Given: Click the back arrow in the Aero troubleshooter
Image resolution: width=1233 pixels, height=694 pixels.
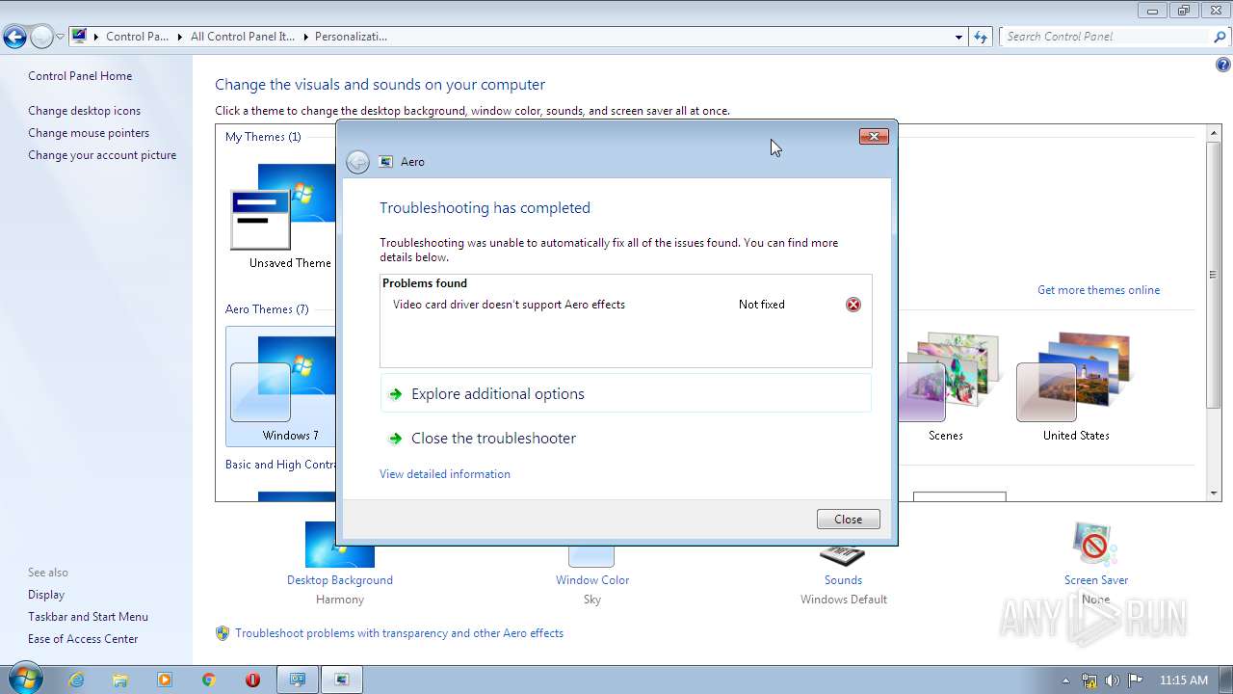Looking at the screenshot, I should [x=357, y=162].
